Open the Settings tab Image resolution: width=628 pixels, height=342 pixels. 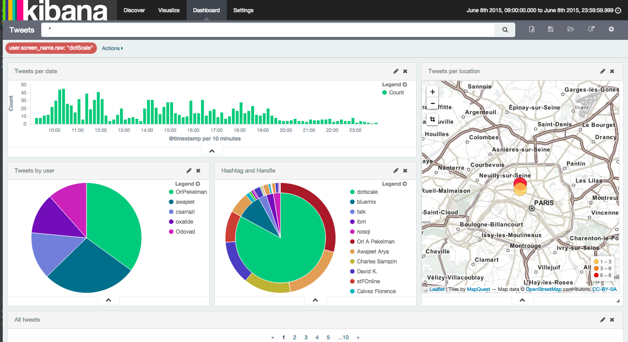244,10
